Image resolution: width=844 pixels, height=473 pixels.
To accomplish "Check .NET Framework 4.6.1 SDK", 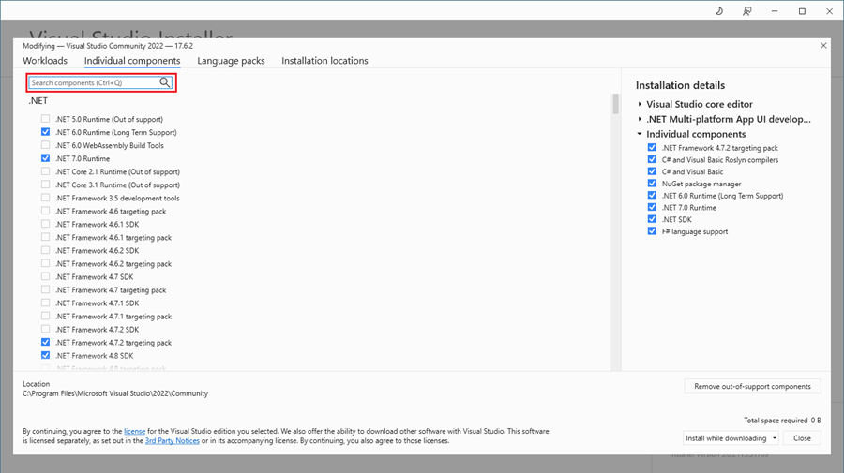I will coord(45,224).
